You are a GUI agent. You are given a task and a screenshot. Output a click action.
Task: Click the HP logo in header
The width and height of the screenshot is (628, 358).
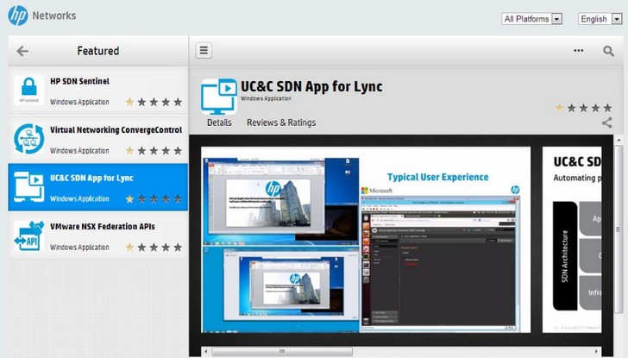pyautogui.click(x=17, y=16)
